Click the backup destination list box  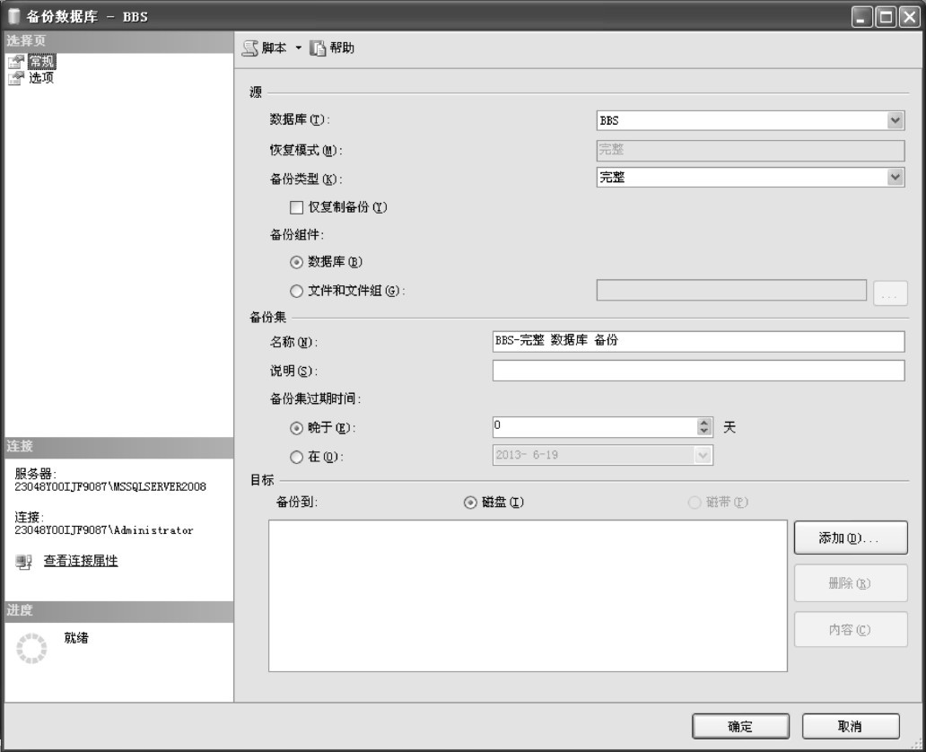coord(528,596)
